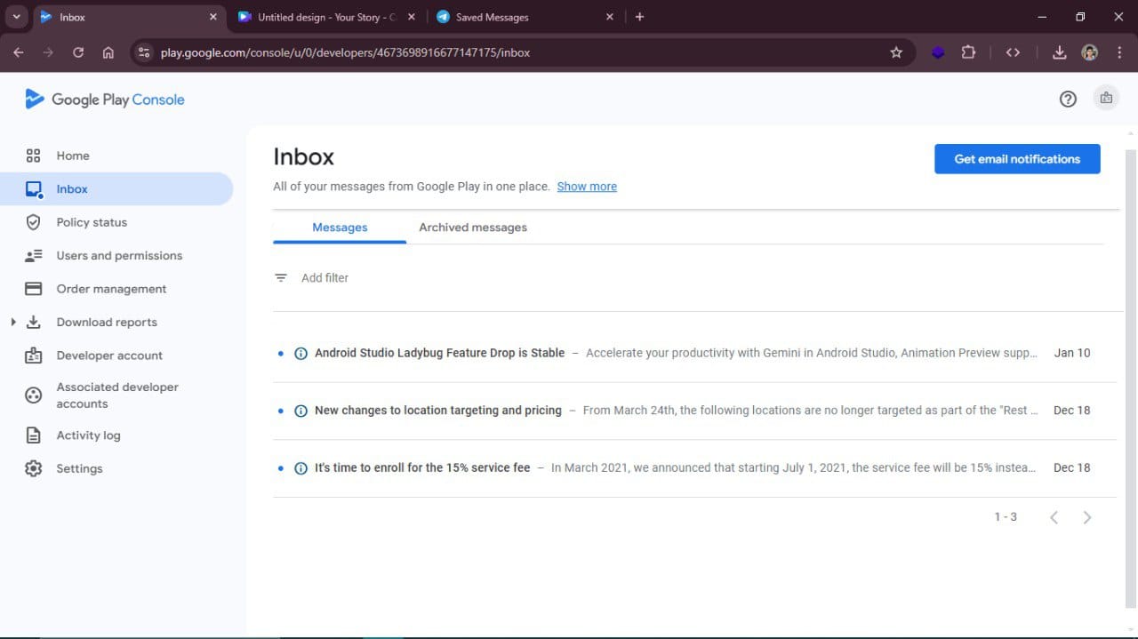Image resolution: width=1138 pixels, height=639 pixels.
Task: Close the Saved Messages browser tab
Action: (609, 17)
